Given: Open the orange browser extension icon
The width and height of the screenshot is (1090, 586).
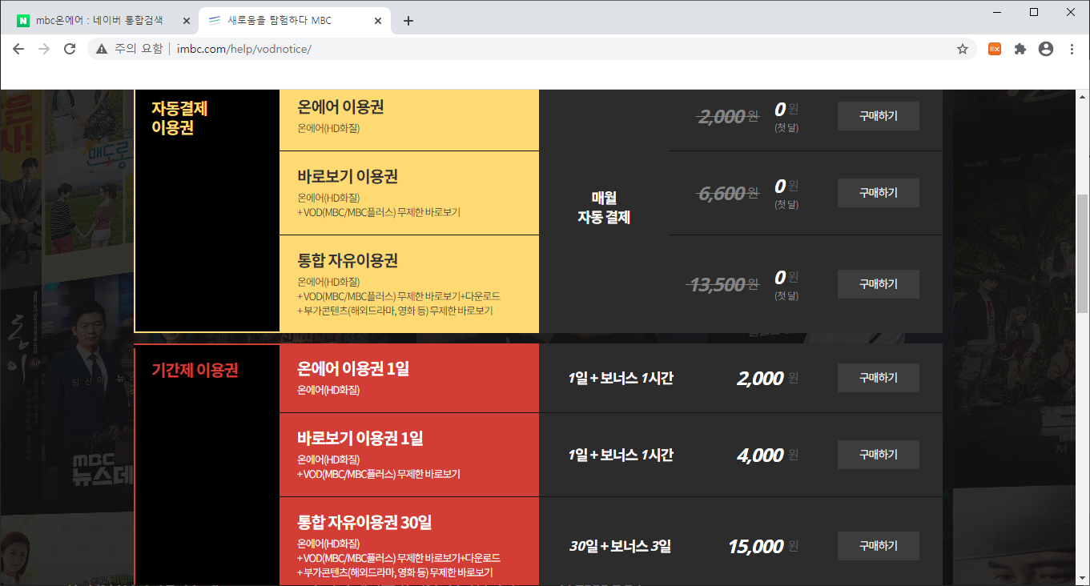Looking at the screenshot, I should (x=995, y=49).
